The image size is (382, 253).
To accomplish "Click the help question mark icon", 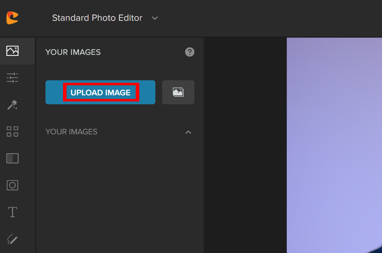I will [x=189, y=52].
